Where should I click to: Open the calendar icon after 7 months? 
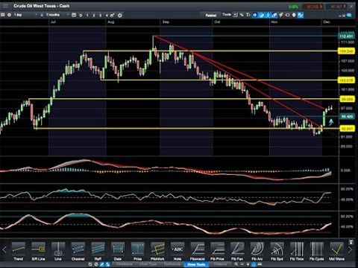click(x=74, y=15)
